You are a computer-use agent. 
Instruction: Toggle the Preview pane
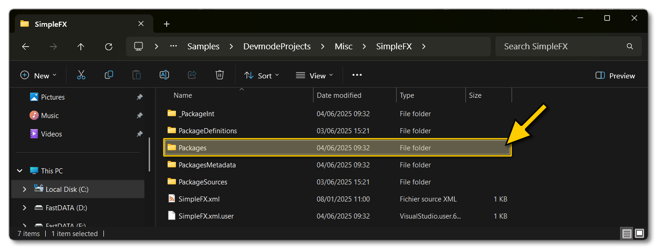tap(615, 76)
